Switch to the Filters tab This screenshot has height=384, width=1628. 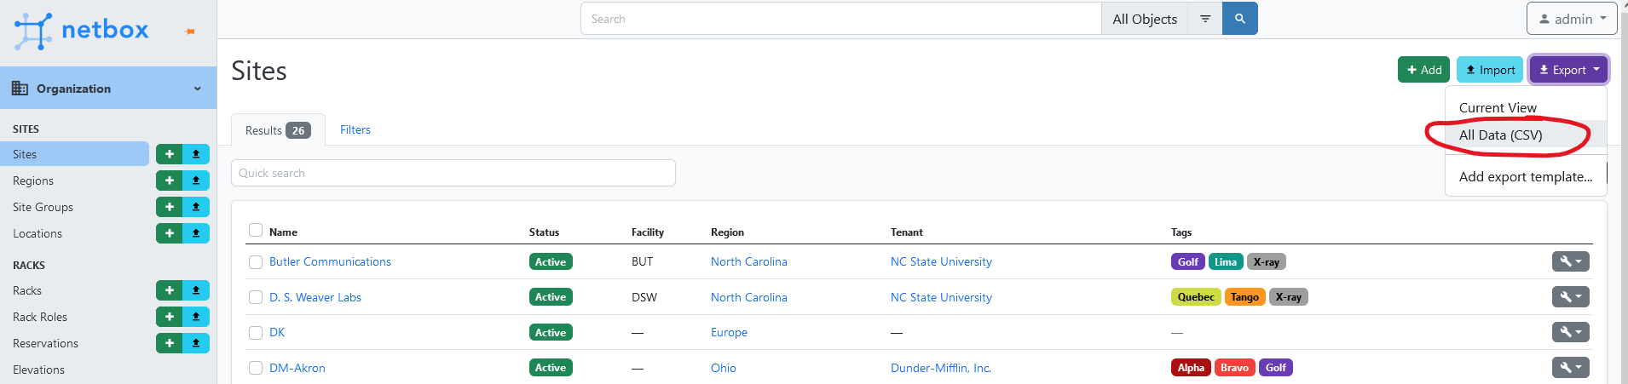point(355,129)
